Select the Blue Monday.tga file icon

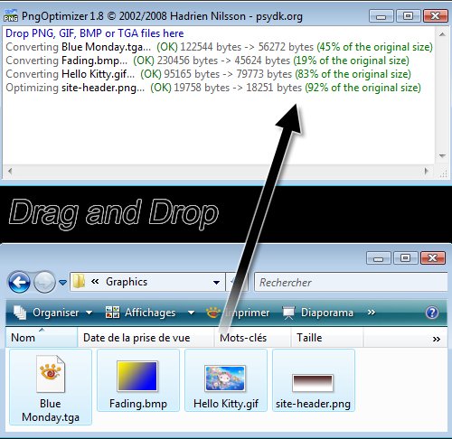click(x=51, y=374)
